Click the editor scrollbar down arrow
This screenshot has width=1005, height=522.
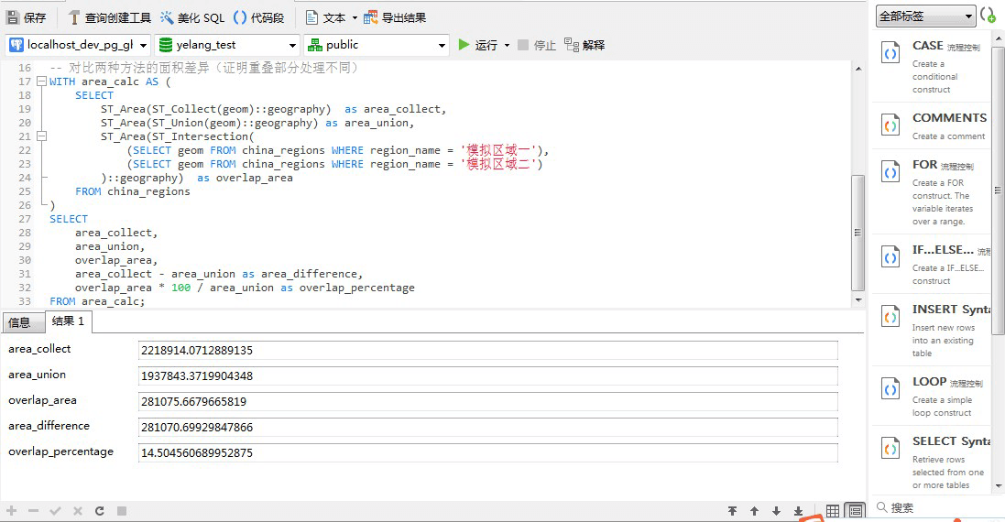tap(858, 299)
